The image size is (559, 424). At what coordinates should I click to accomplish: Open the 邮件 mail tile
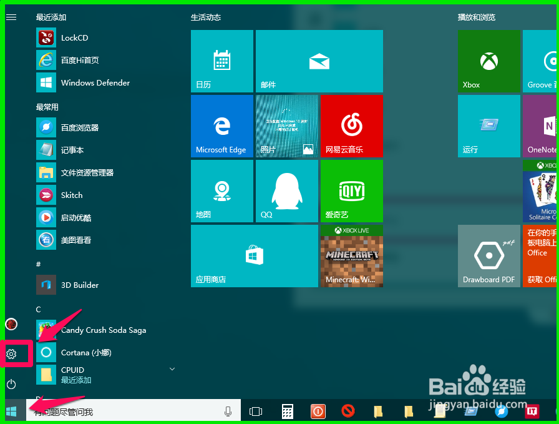(319, 61)
